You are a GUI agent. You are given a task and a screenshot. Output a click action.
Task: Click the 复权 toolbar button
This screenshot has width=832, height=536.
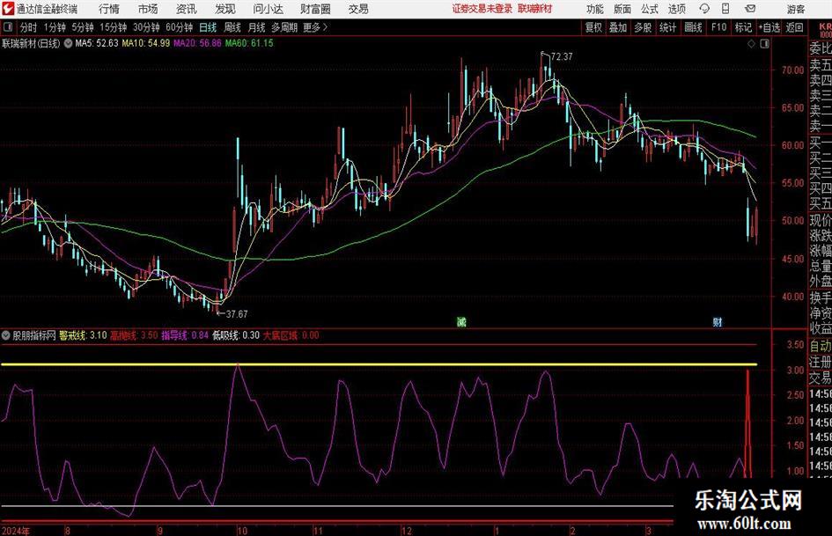(593, 27)
